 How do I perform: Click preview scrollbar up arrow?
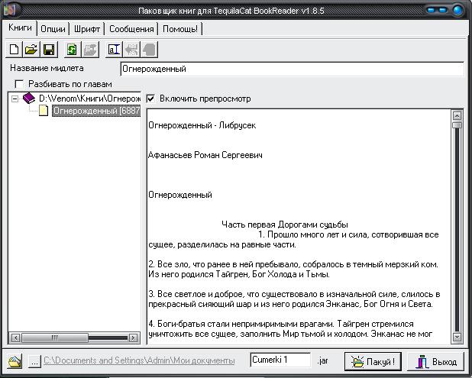tap(457, 115)
